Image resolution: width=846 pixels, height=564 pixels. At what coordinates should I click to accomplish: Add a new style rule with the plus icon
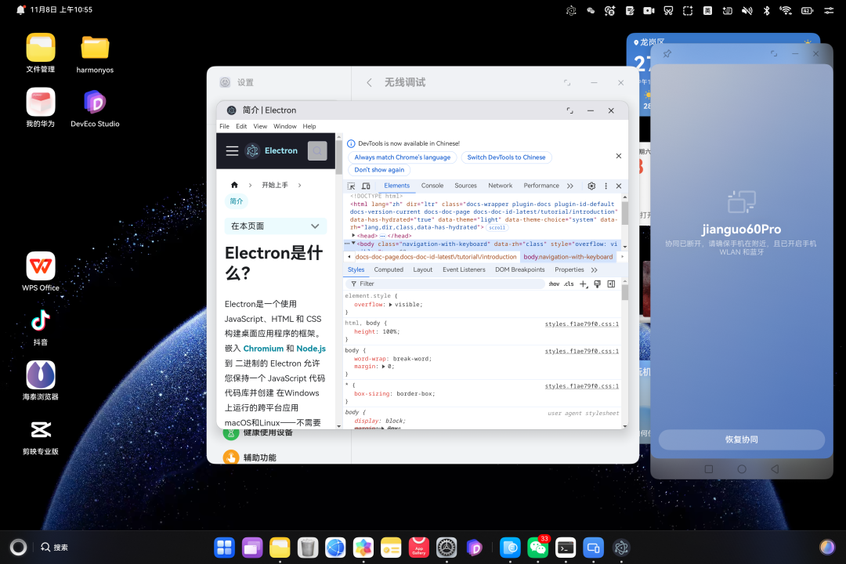tap(583, 284)
